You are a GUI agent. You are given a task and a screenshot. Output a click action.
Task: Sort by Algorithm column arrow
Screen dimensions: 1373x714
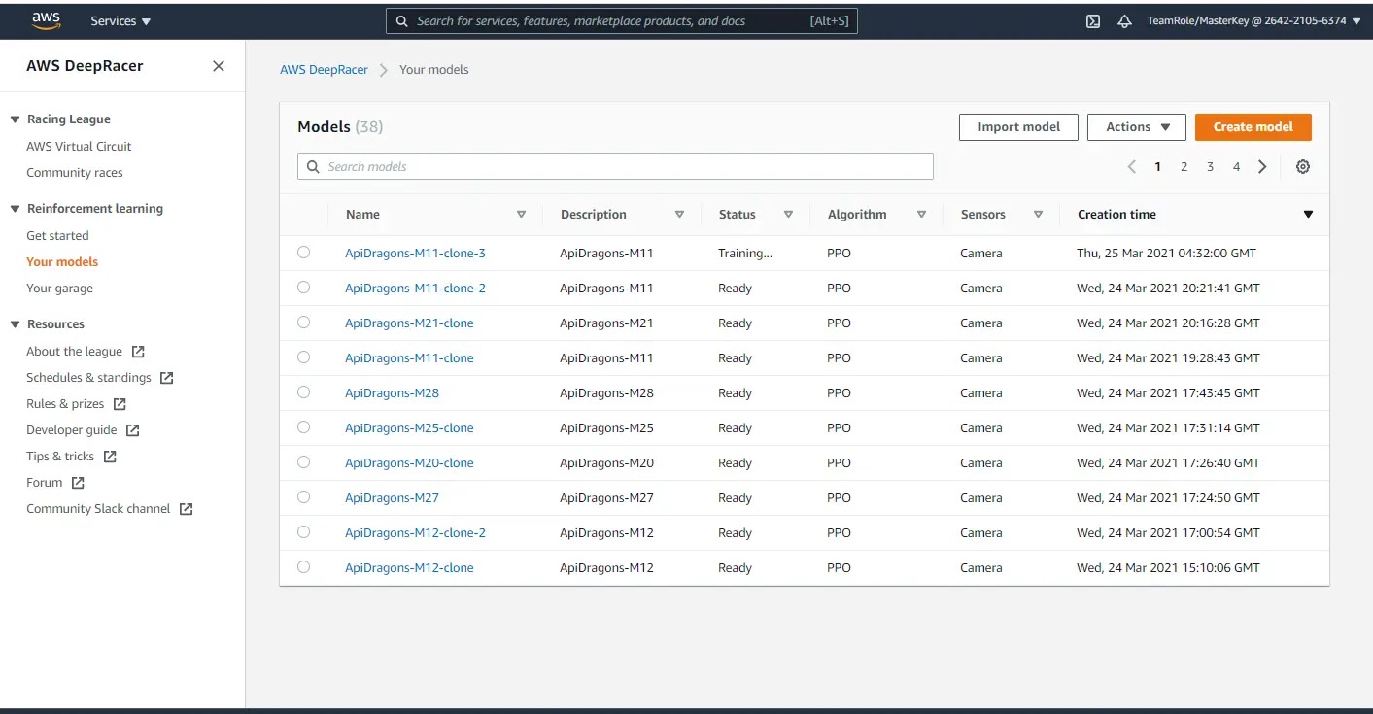click(x=921, y=215)
